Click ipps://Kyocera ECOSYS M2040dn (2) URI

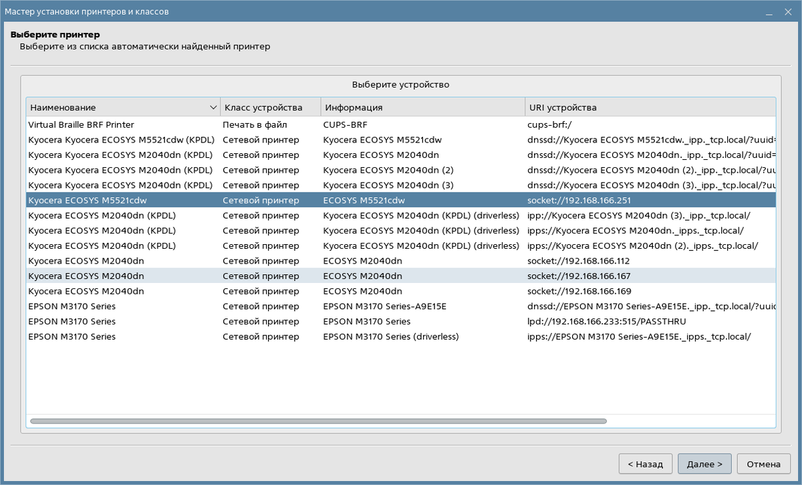click(643, 246)
